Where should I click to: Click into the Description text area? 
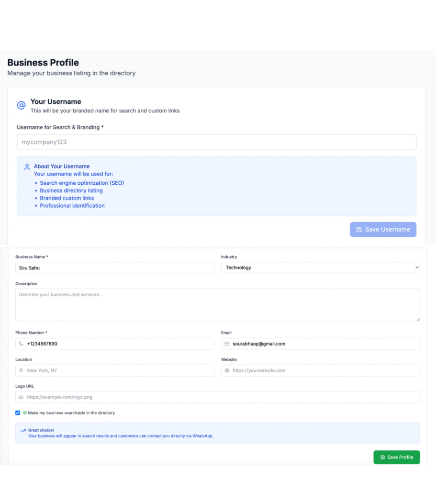coord(217,305)
